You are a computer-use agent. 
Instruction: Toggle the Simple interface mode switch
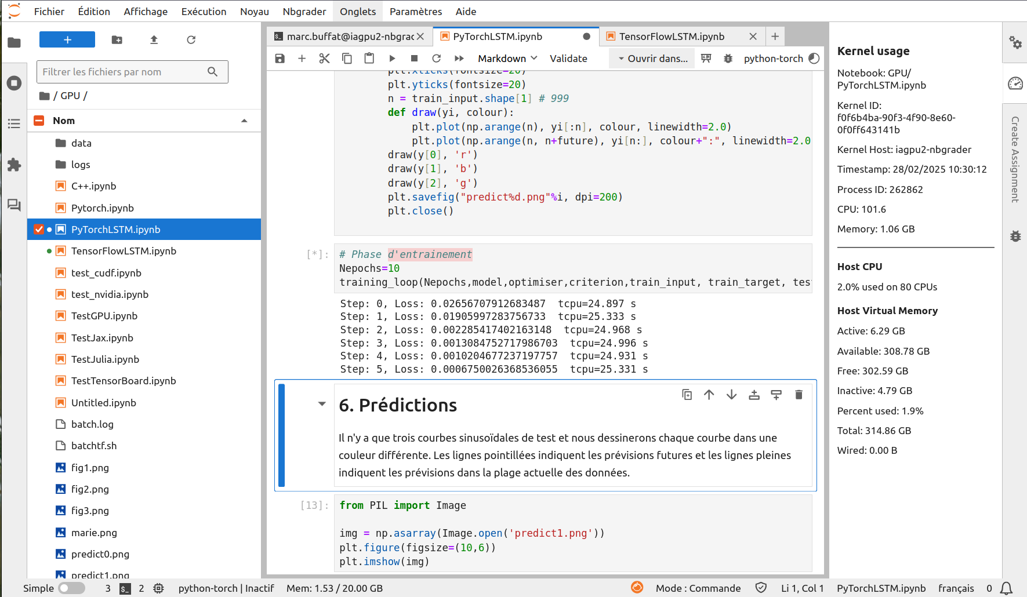pos(71,588)
